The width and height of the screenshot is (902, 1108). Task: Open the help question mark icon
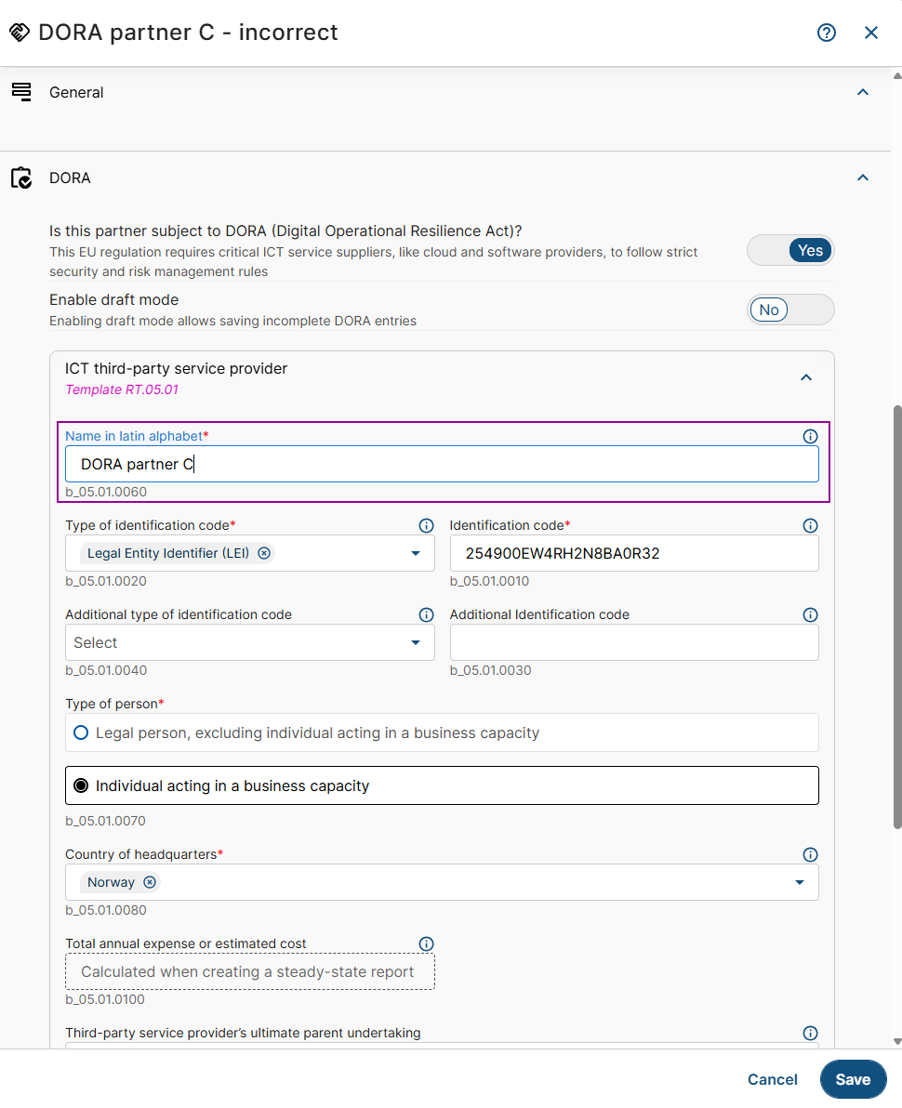point(826,33)
